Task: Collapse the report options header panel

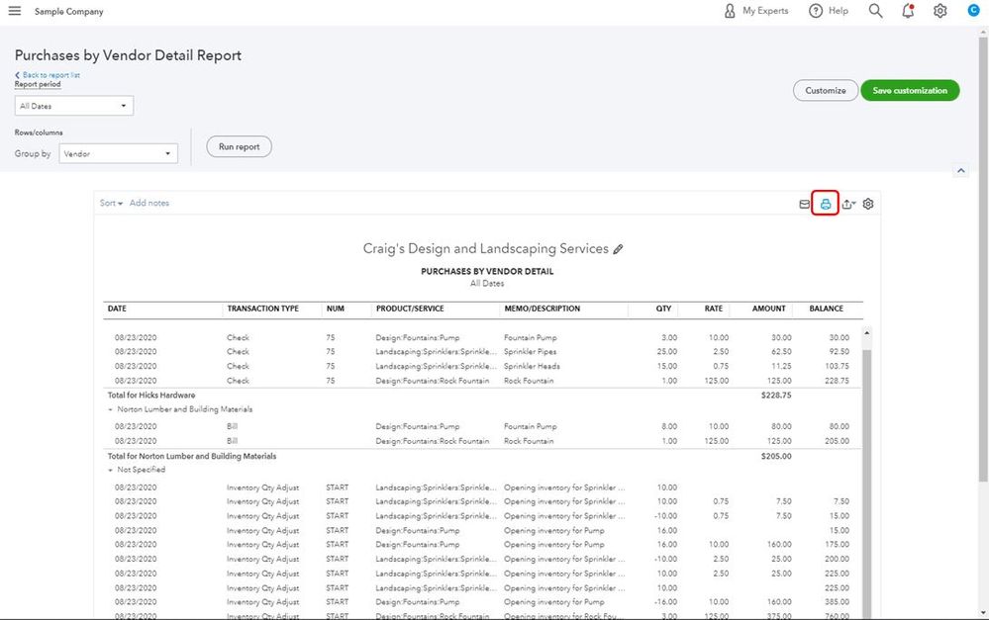Action: pyautogui.click(x=960, y=171)
